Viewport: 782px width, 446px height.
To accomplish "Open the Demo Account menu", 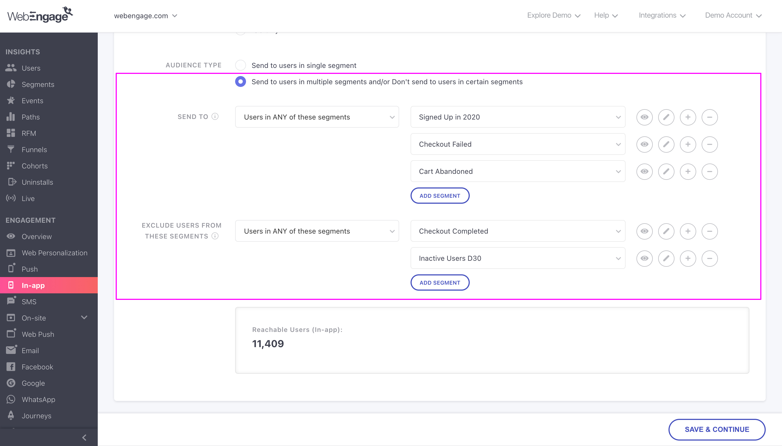I will [733, 15].
